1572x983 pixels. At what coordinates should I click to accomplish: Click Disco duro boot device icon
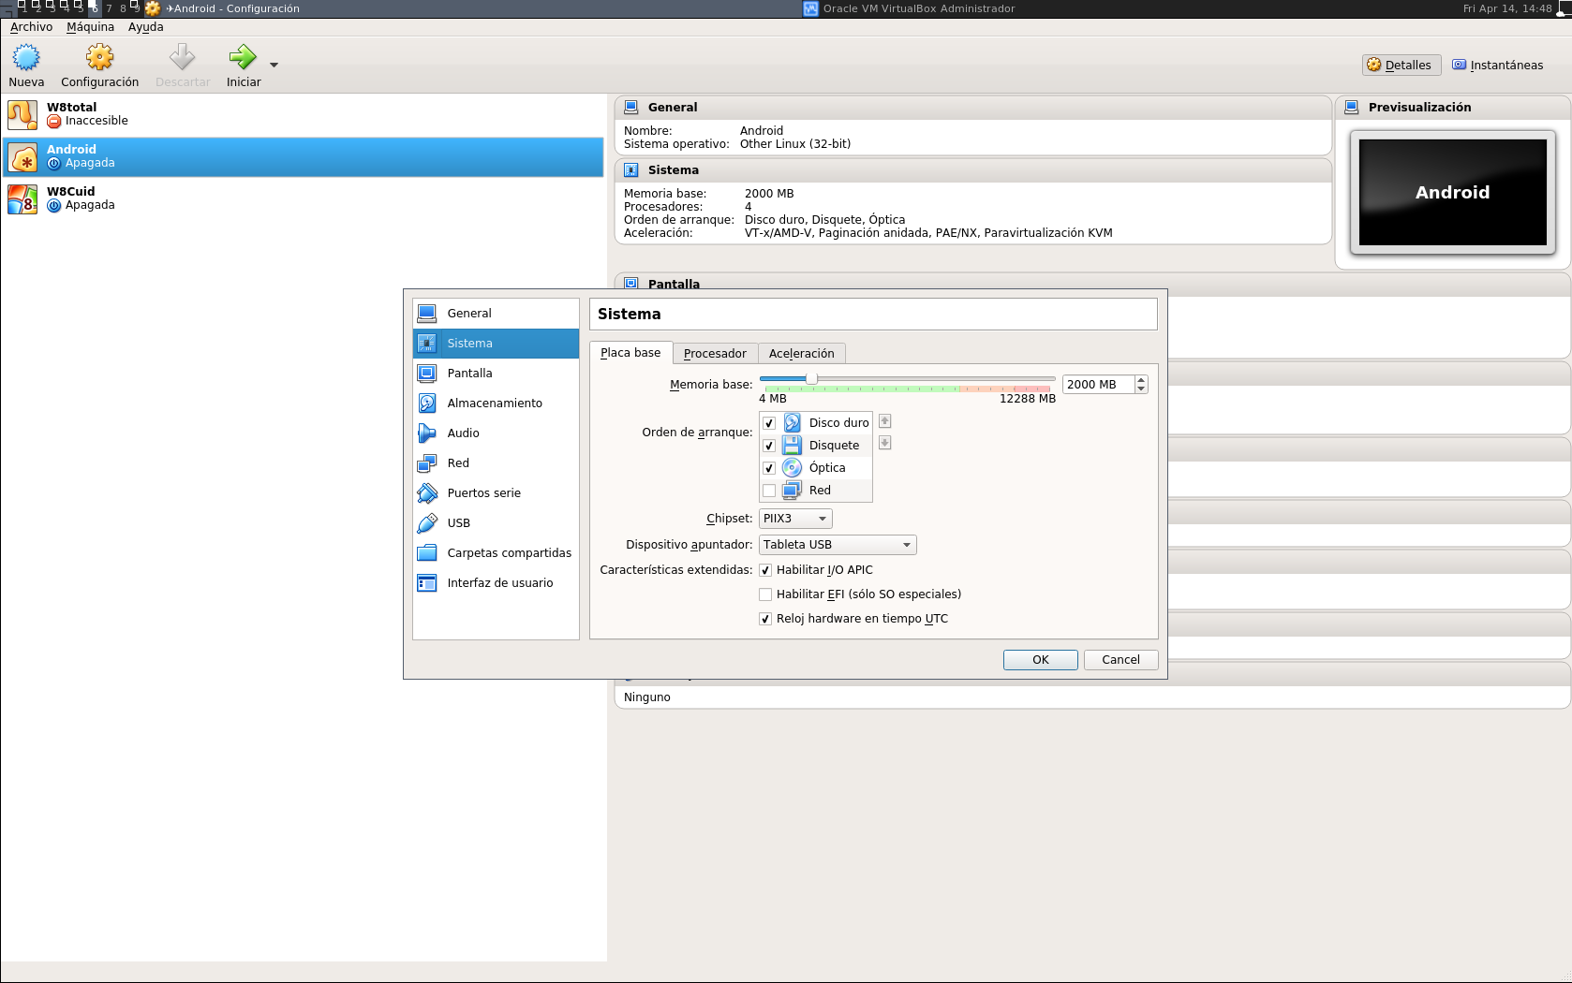[x=793, y=423]
